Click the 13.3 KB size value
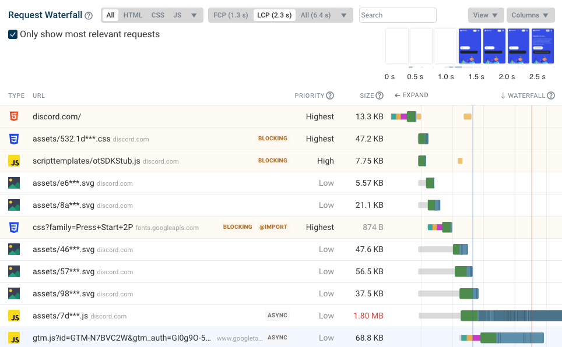The image size is (562, 347). 370,116
